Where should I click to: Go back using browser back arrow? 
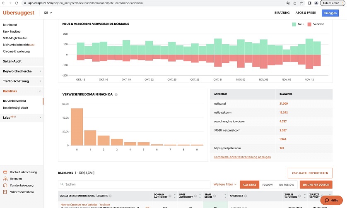(4, 3)
